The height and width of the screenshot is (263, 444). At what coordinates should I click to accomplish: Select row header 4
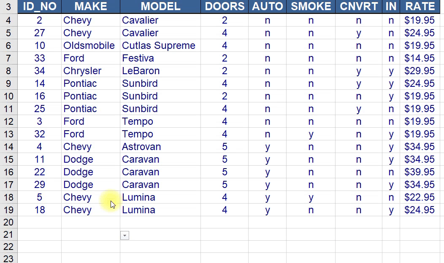click(8, 20)
